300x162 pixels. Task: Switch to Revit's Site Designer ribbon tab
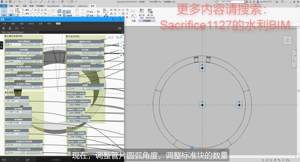pos(69,6)
